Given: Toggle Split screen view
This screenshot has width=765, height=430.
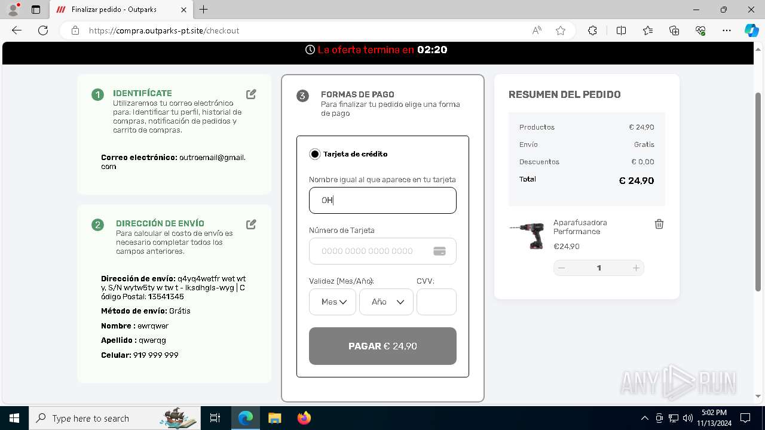Looking at the screenshot, I should pos(621,30).
